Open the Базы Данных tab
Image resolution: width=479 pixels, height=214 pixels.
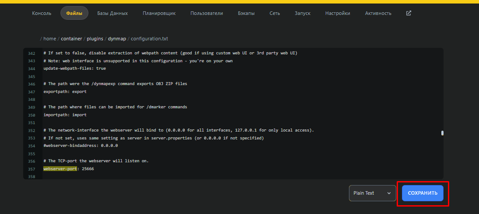coord(112,13)
